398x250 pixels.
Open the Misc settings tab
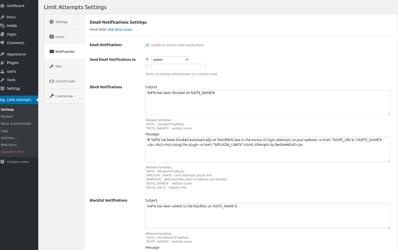tap(58, 66)
